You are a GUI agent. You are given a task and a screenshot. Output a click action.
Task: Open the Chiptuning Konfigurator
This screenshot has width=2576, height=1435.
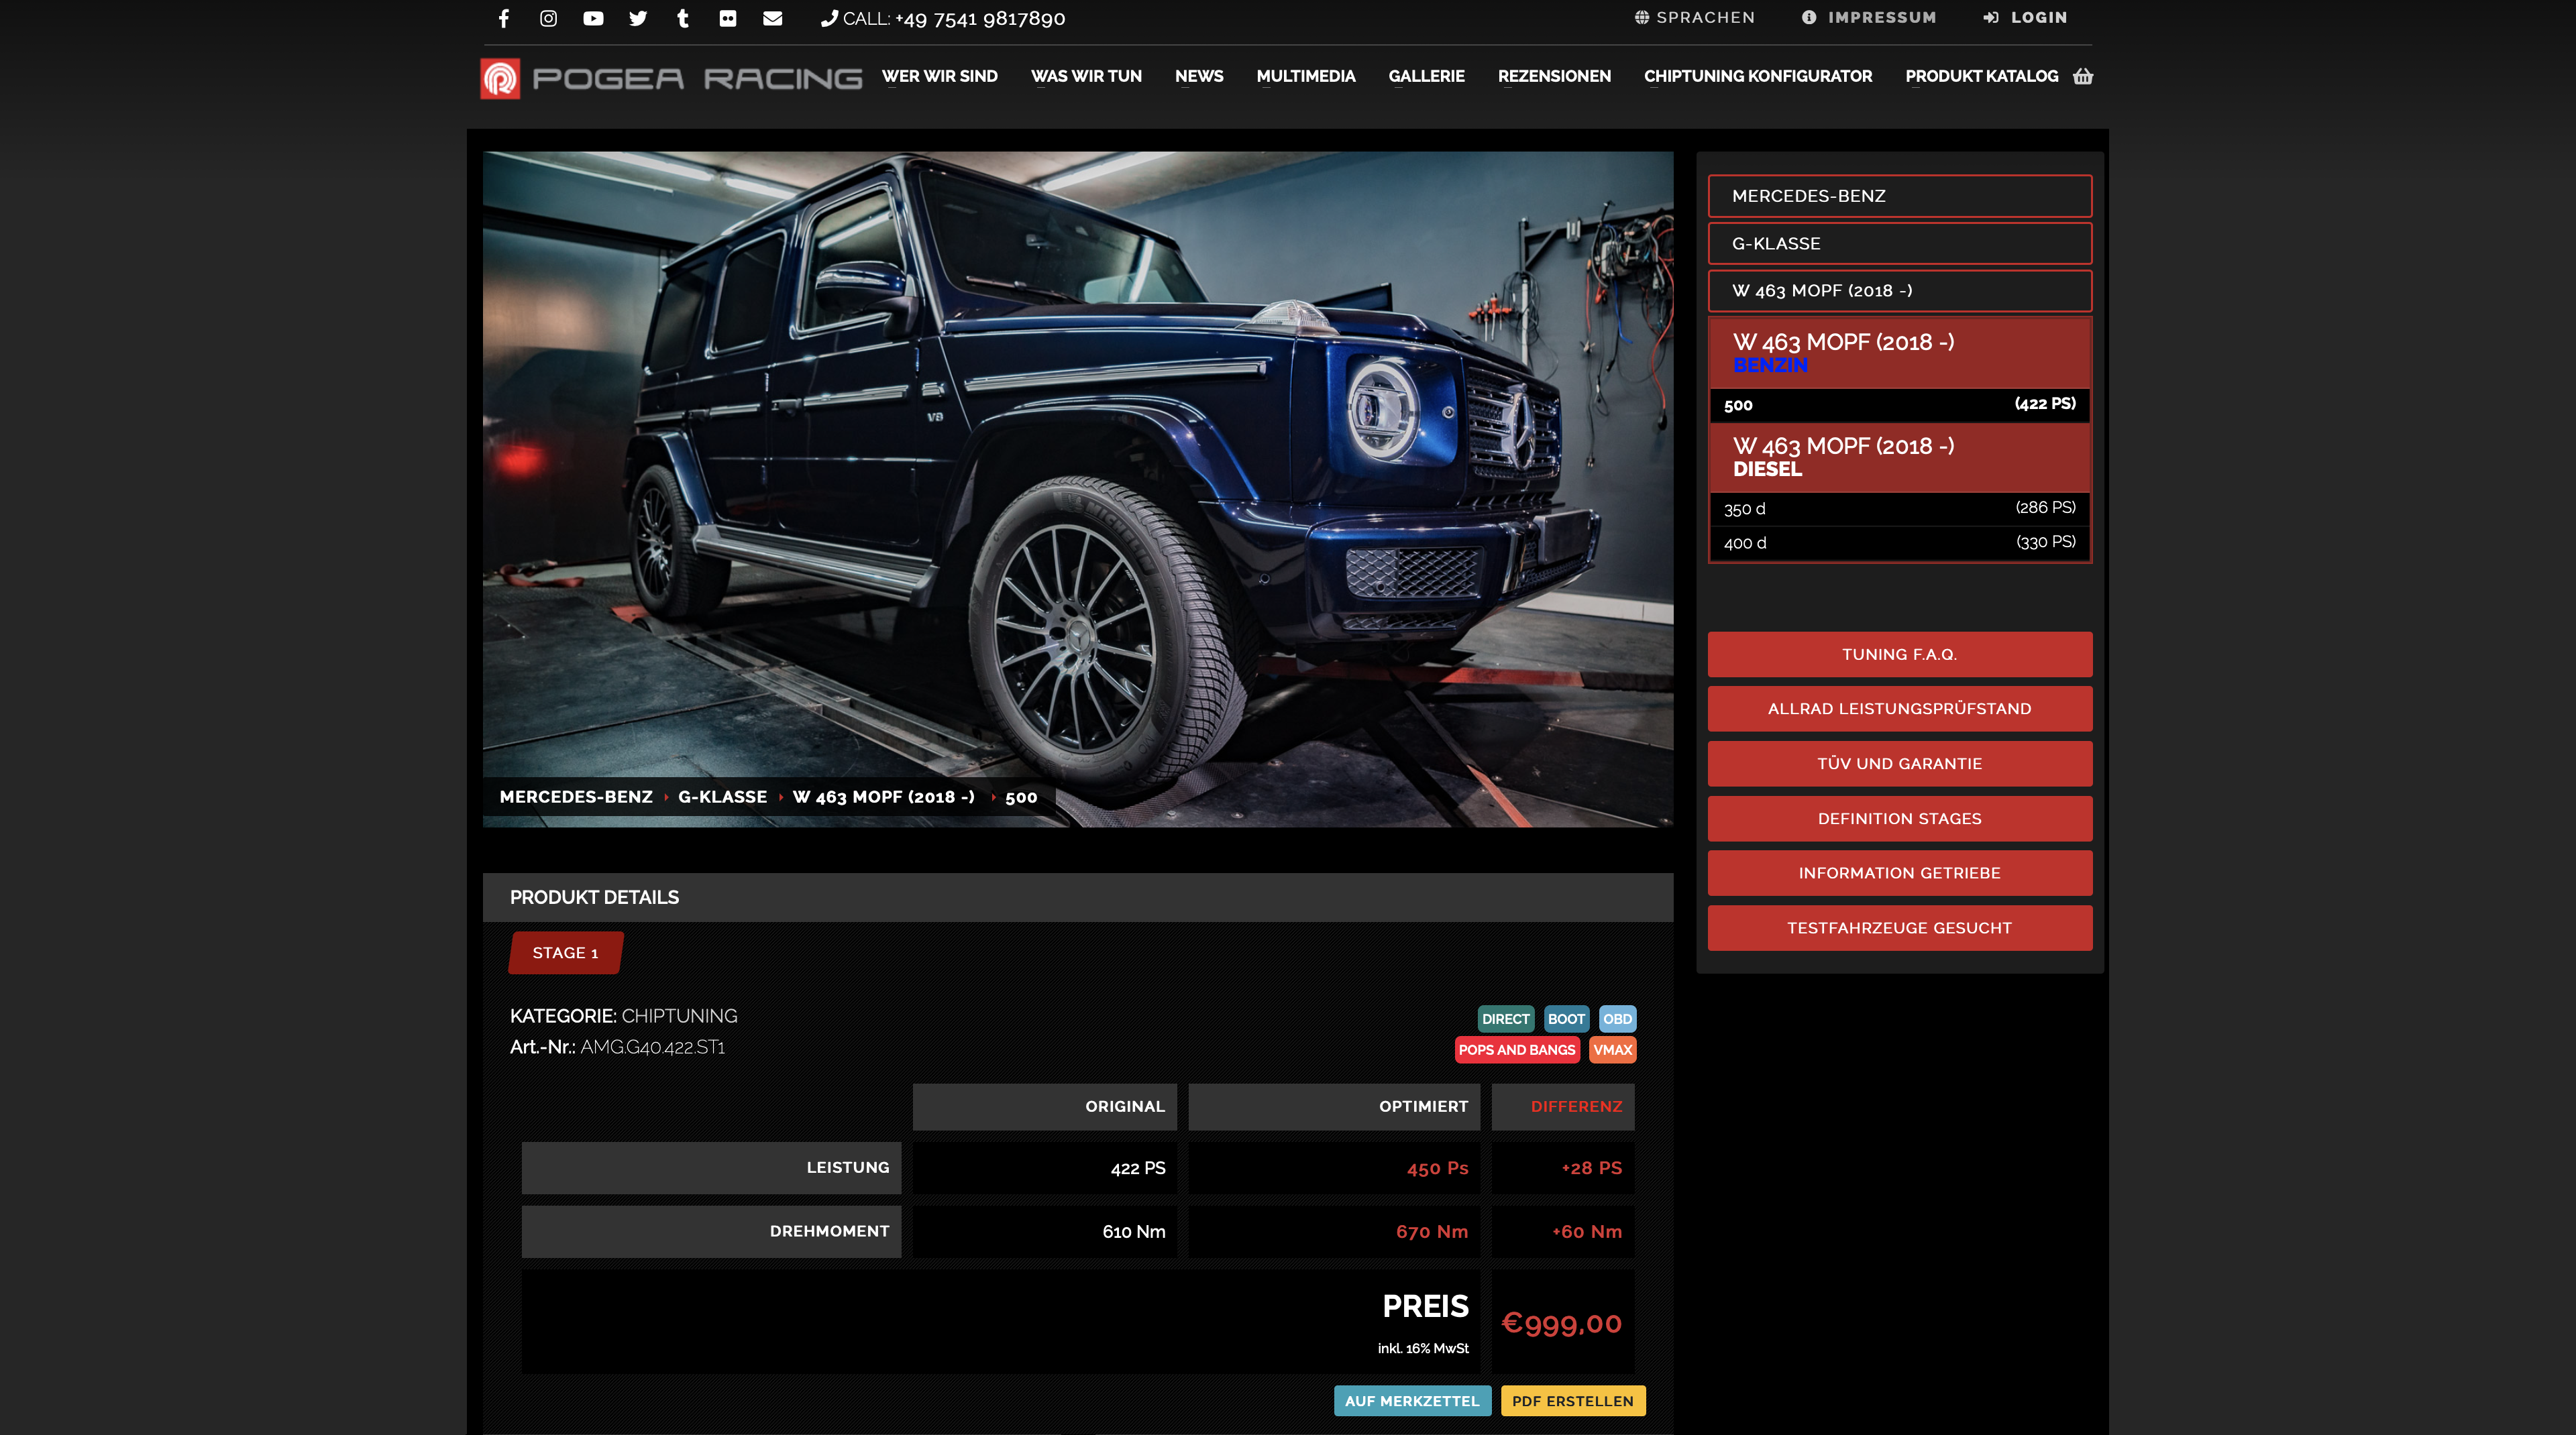pos(1757,76)
